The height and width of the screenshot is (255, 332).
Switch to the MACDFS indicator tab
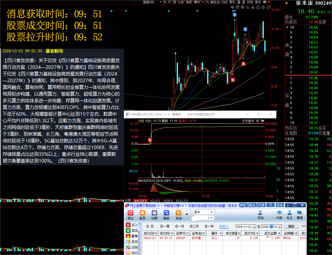(140, 201)
